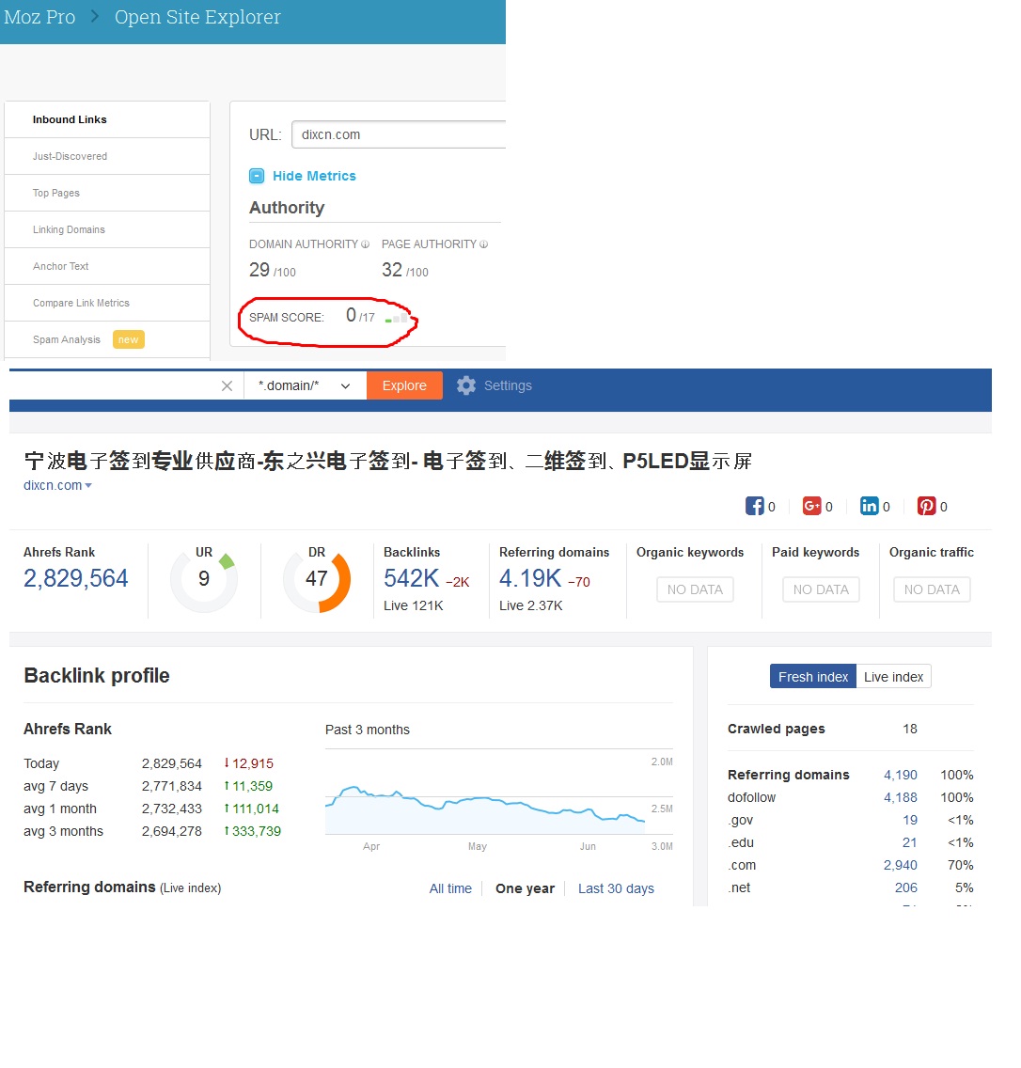The height and width of the screenshot is (1068, 1021).
Task: Click the 542K backlinks value
Action: coord(412,578)
